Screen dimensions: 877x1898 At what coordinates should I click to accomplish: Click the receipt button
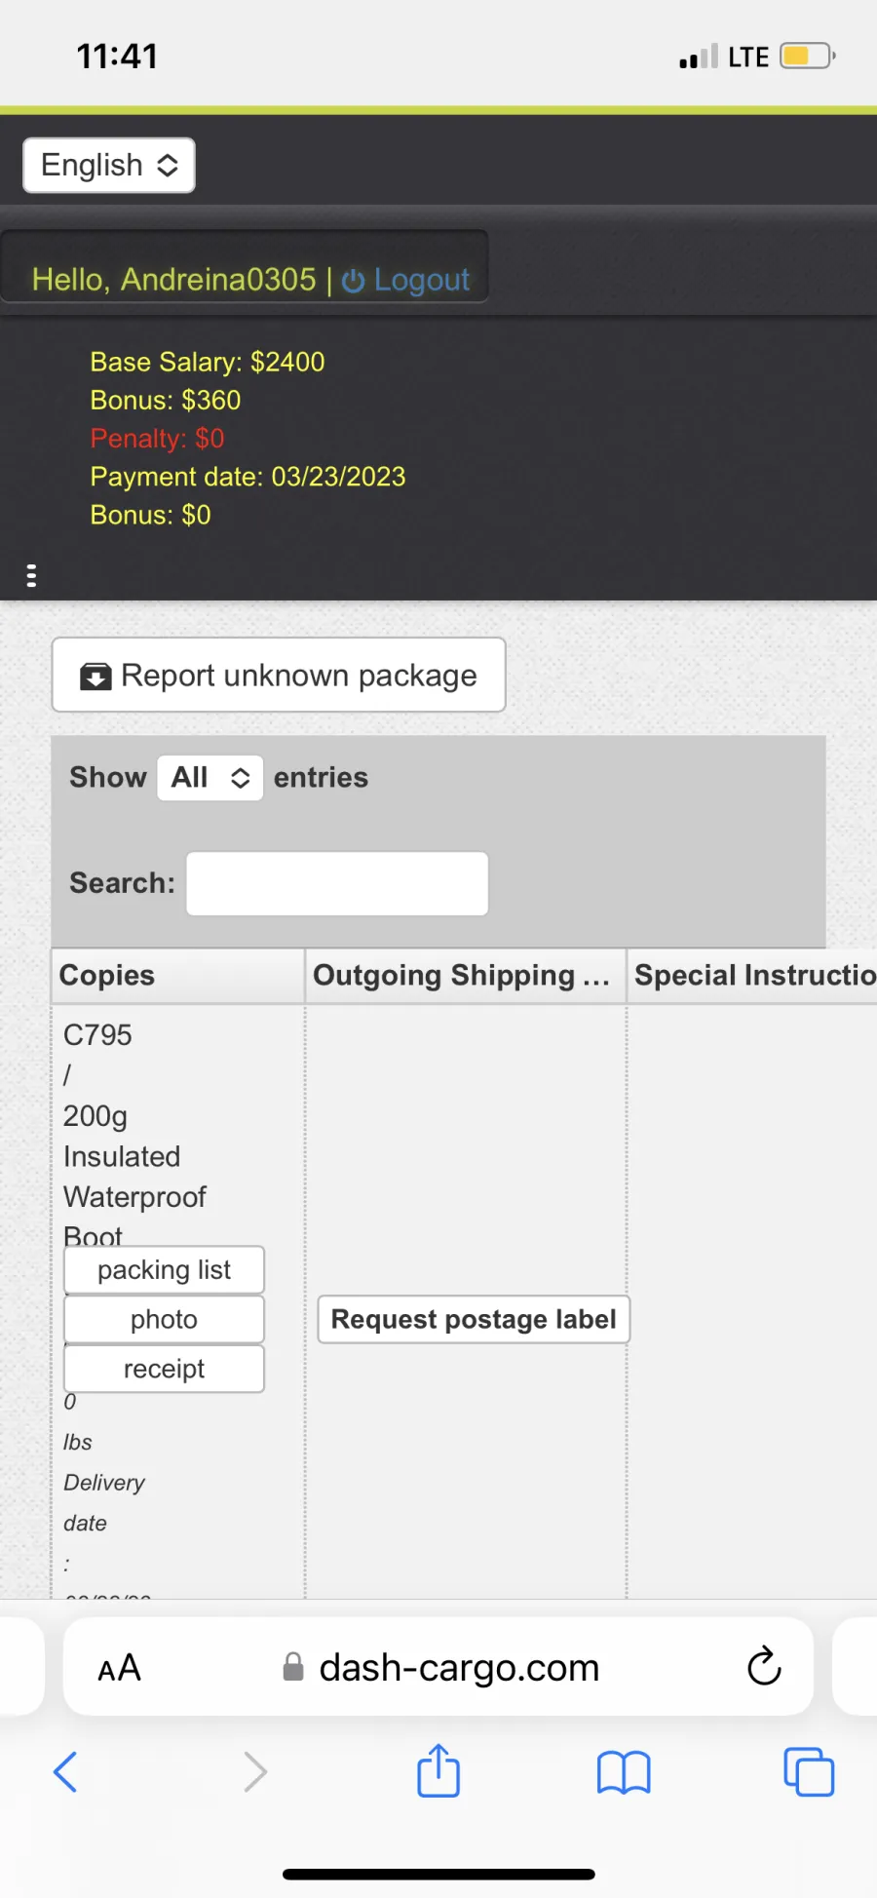(164, 1369)
